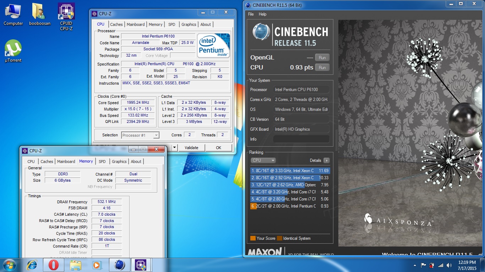Screen dimensions: 485x272
Task: Show hidden tray icons arrow
Action: (415, 265)
